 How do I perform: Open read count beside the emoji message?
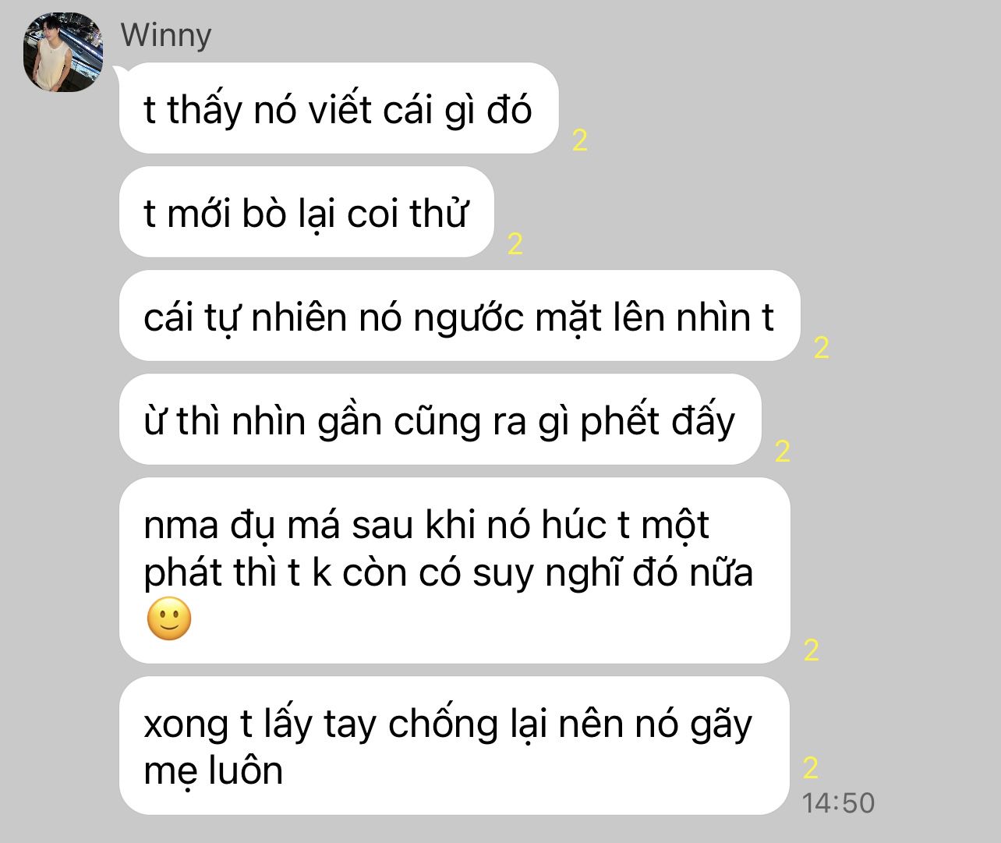[x=811, y=650]
